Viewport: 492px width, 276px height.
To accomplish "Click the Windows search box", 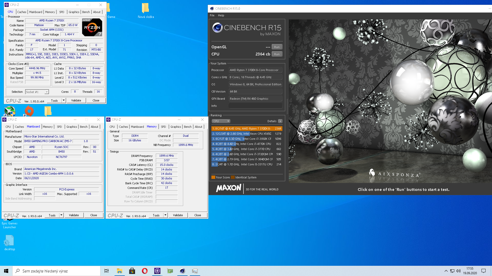I will point(56,271).
